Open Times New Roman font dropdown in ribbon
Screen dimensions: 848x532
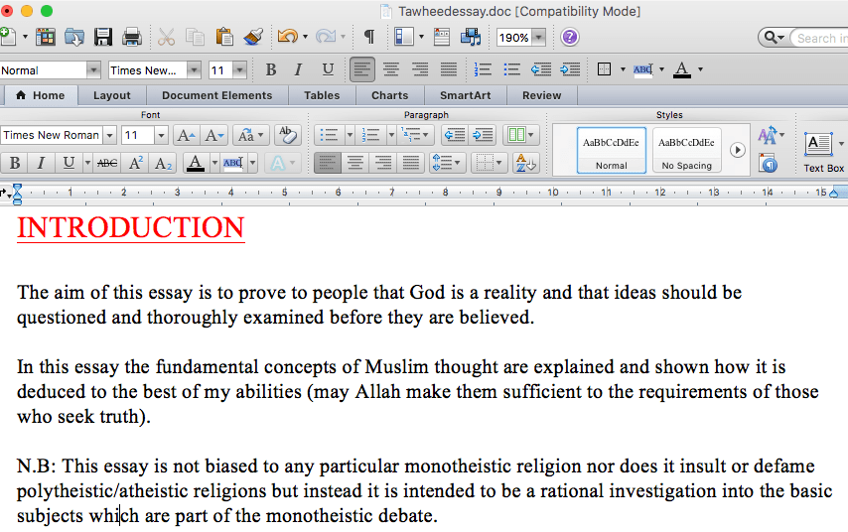tap(110, 135)
